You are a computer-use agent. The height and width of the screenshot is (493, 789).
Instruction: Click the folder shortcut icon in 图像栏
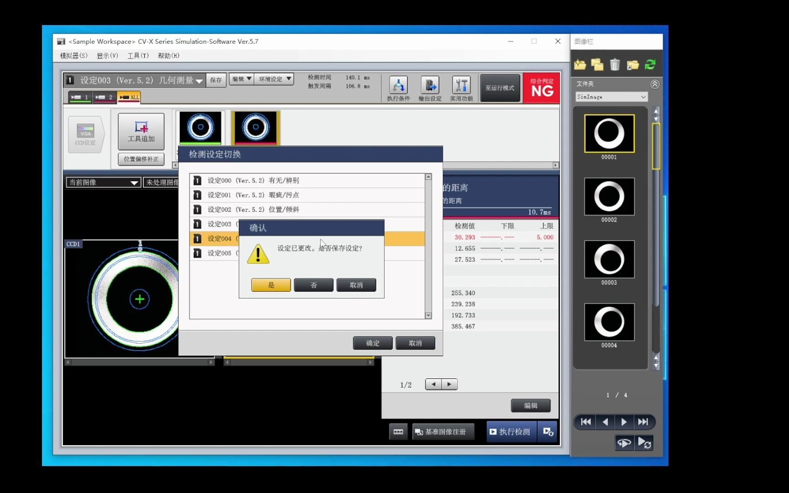pos(632,64)
